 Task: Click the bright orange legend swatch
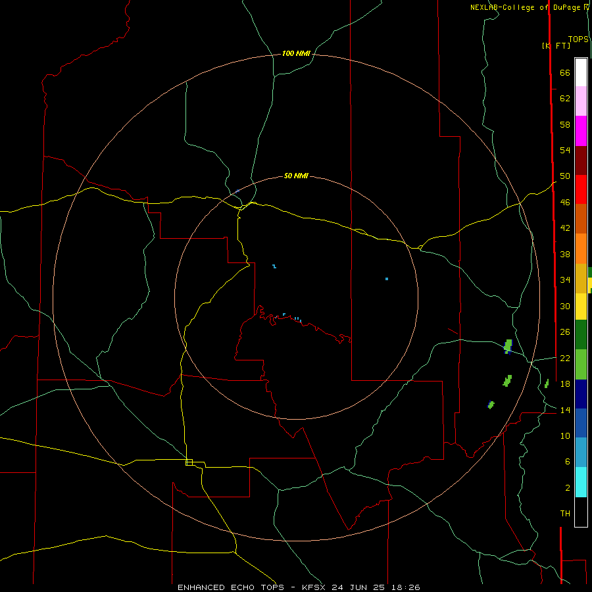(581, 249)
